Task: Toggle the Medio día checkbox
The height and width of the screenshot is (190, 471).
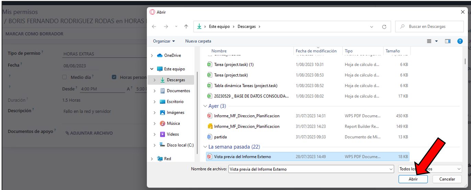Action: coord(64,77)
